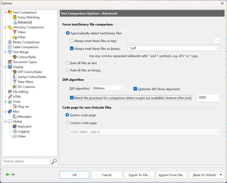The height and width of the screenshot is (183, 227).
Task: Click the Logging icon
Action: coord(15,131)
